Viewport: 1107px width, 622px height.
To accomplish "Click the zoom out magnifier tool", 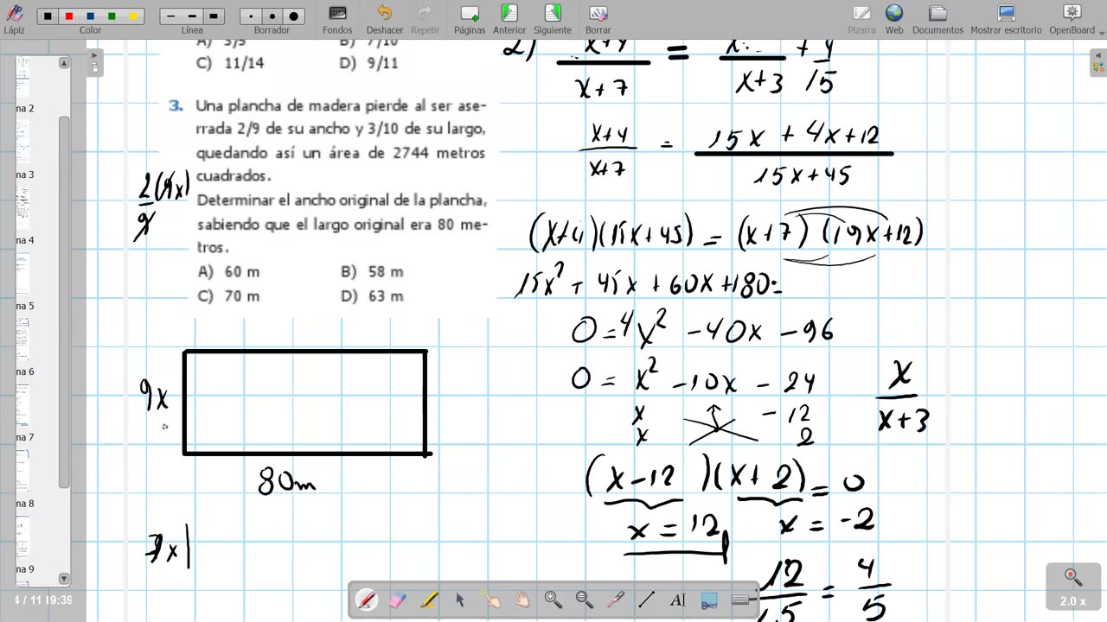I will click(x=585, y=600).
